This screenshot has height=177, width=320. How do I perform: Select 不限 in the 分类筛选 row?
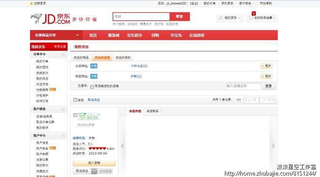[94, 66]
